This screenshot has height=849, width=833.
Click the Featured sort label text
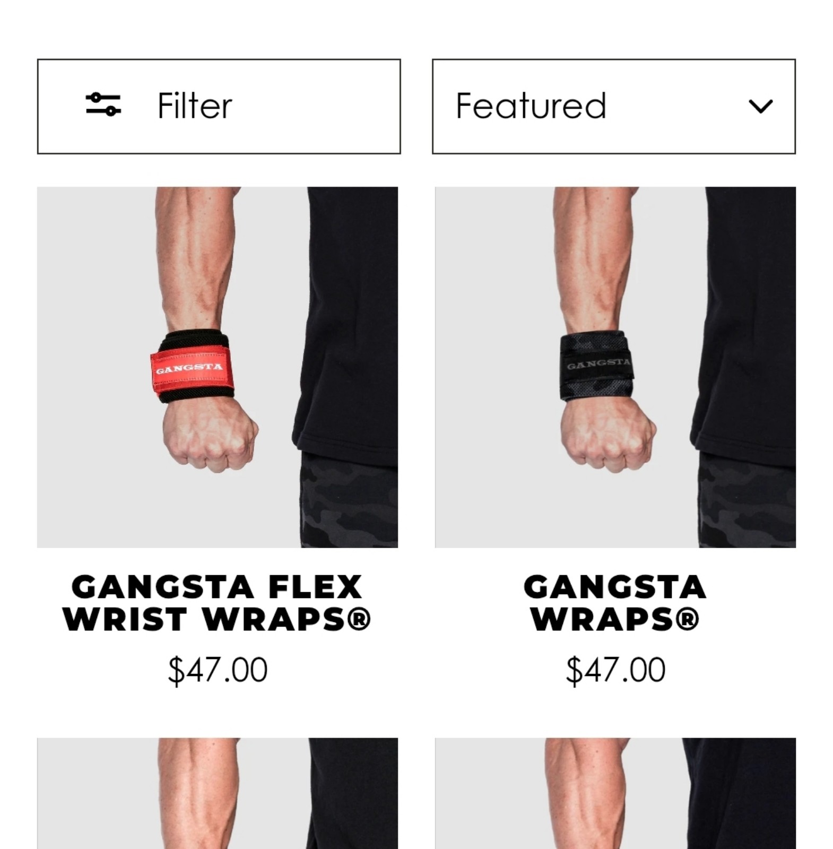click(531, 106)
